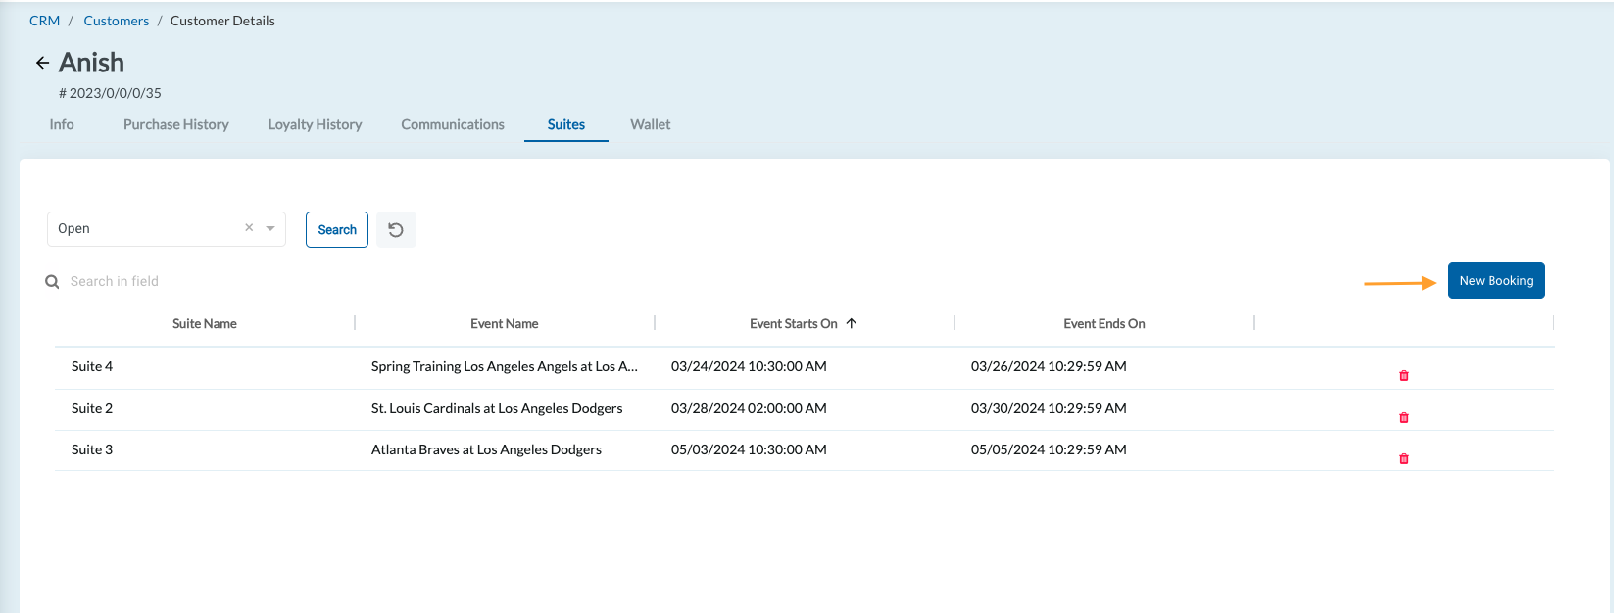Open the Wallet tab
This screenshot has width=1614, height=613.
[651, 124]
